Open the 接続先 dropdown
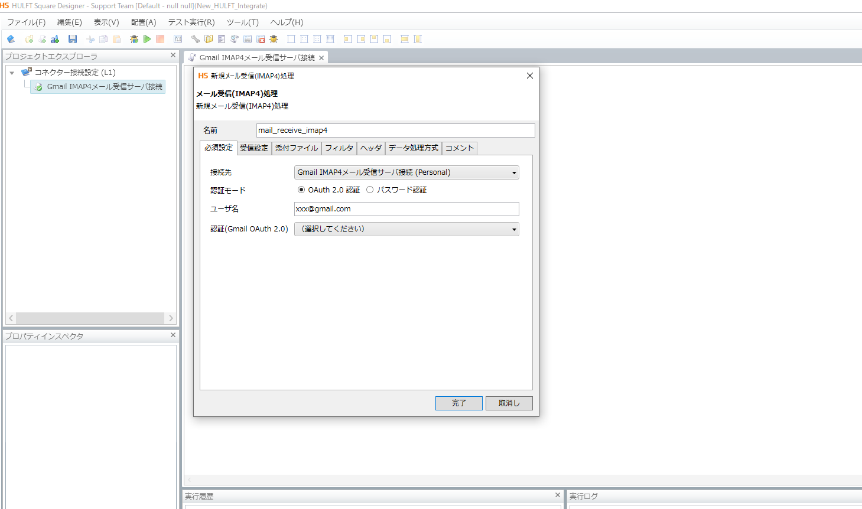Image resolution: width=862 pixels, height=509 pixels. pyautogui.click(x=406, y=172)
